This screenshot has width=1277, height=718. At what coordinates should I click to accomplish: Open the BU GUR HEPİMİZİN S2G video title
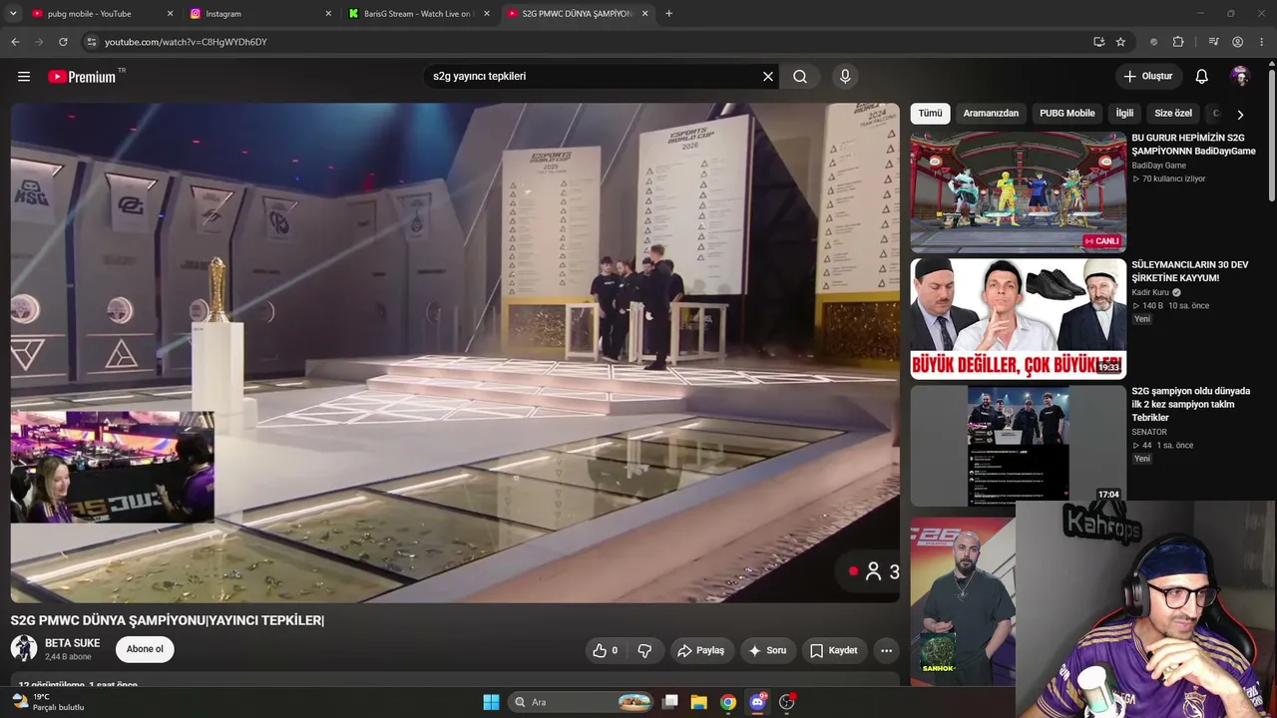click(x=1193, y=145)
